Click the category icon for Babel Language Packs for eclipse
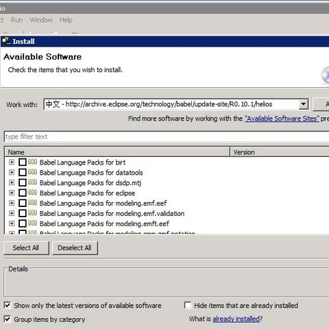The height and width of the screenshot is (329, 329). (32, 193)
